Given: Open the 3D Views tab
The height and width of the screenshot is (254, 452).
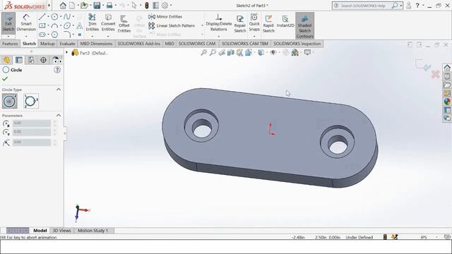Looking at the screenshot, I should click(61, 231).
